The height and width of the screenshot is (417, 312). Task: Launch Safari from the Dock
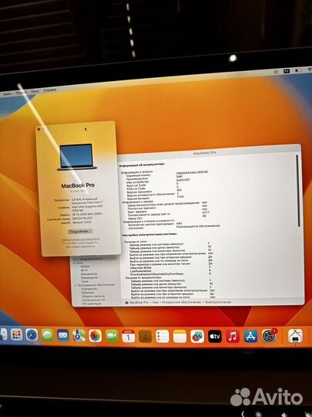coord(32,334)
